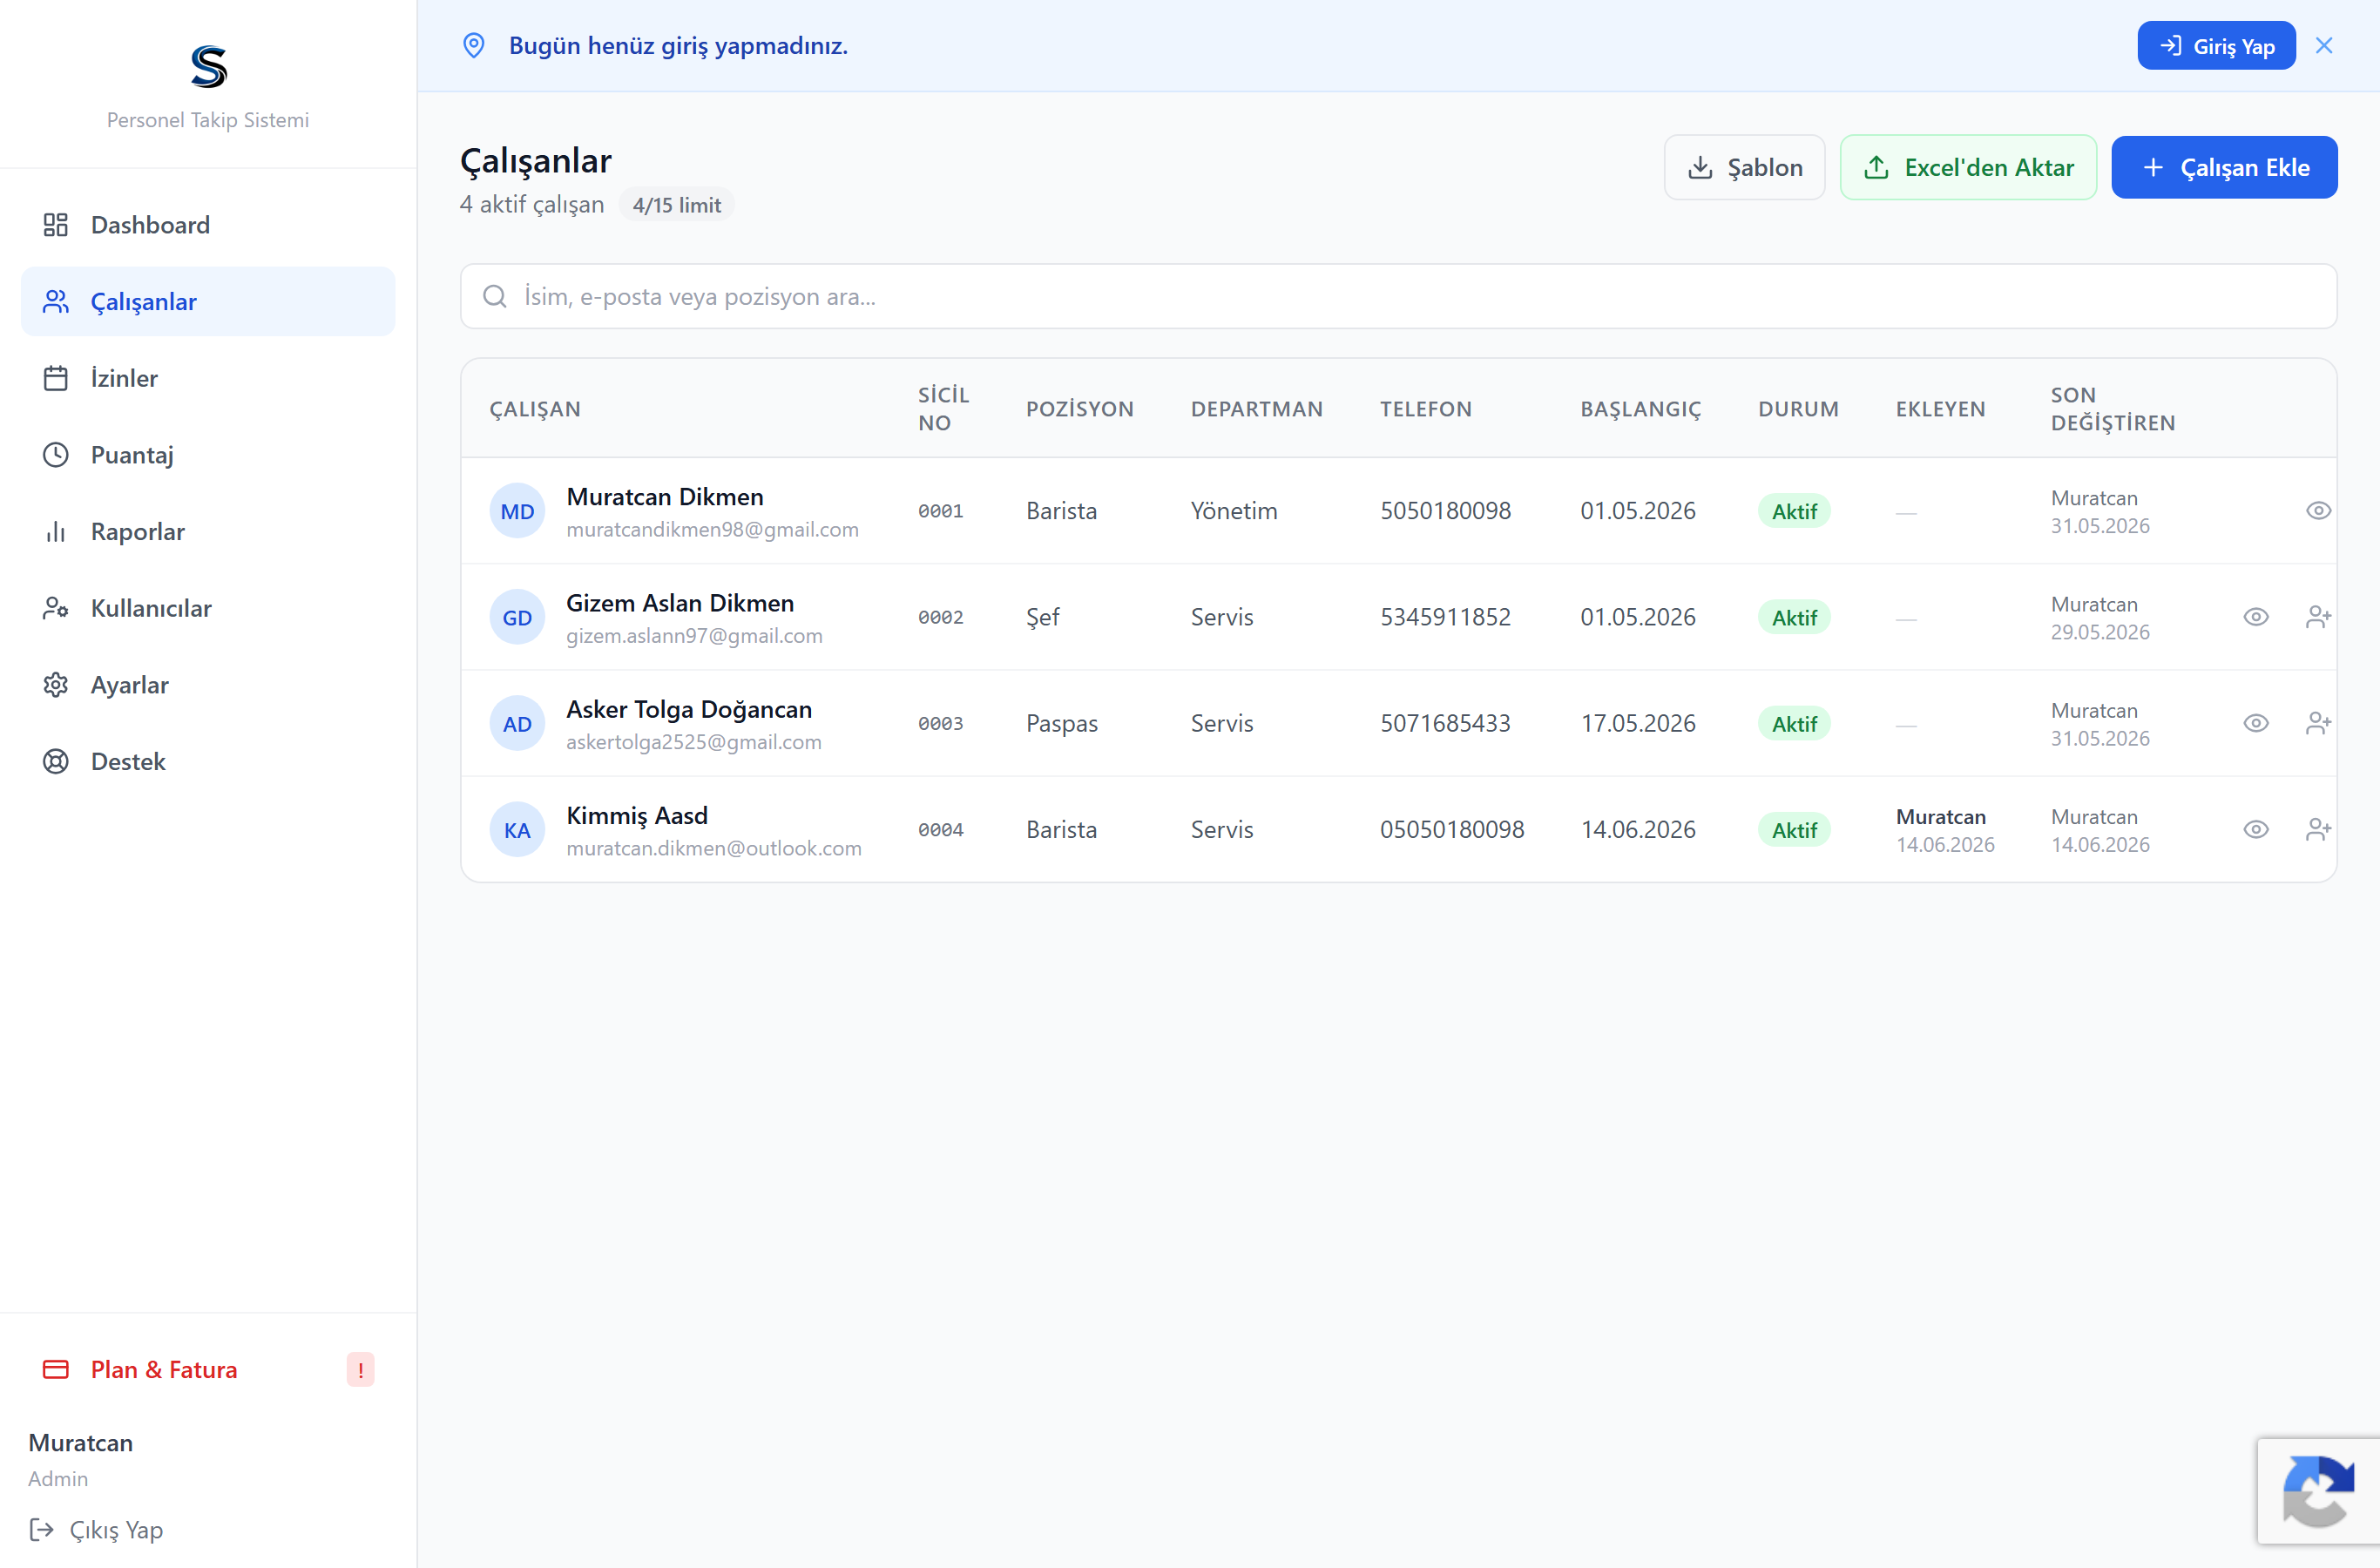Screen dimensions: 2380x1568
Task: Click the BAŞLANGIÇ column header
Action: tap(1641, 408)
